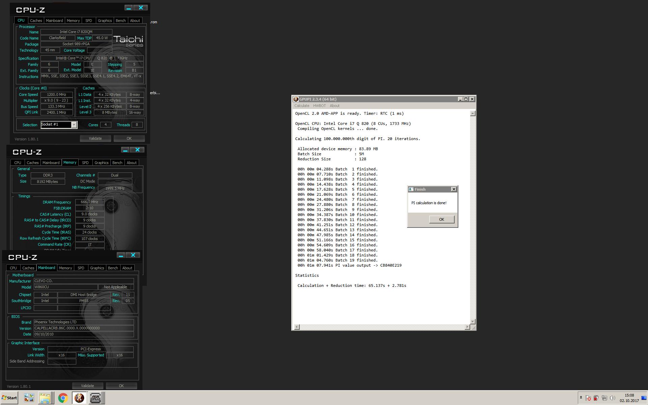Click the Taichi series logo
Screen dimensions: 648x405
tap(128, 41)
